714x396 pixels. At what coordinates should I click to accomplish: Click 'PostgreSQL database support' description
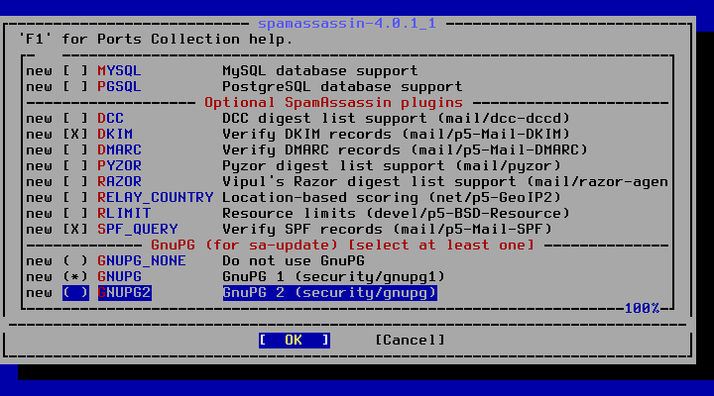[x=342, y=87]
